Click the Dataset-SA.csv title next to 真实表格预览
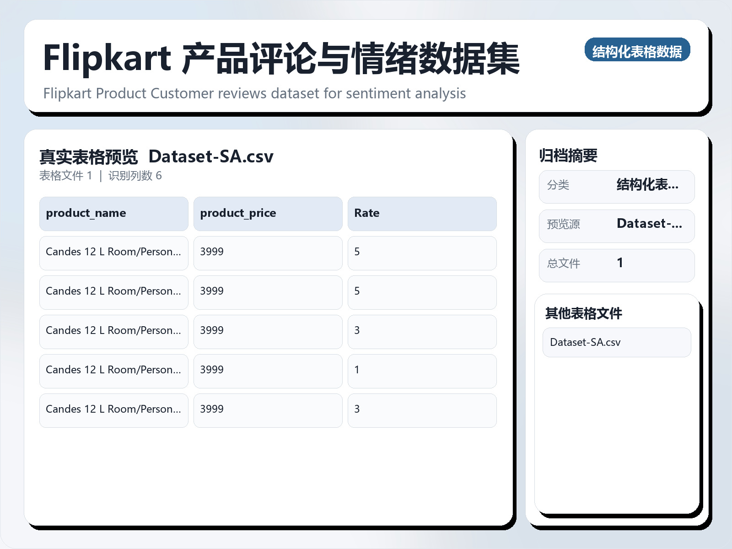This screenshot has width=732, height=549. coord(211,156)
